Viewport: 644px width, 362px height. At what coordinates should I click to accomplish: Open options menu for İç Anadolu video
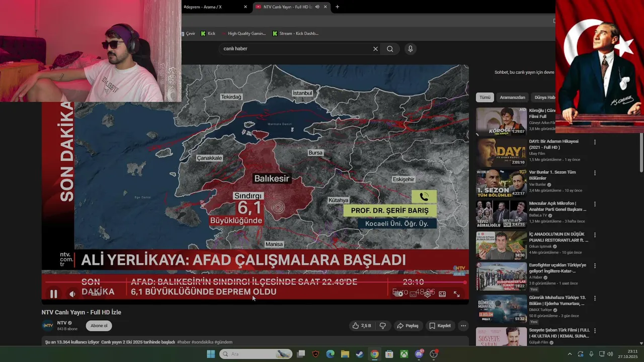[x=595, y=235]
